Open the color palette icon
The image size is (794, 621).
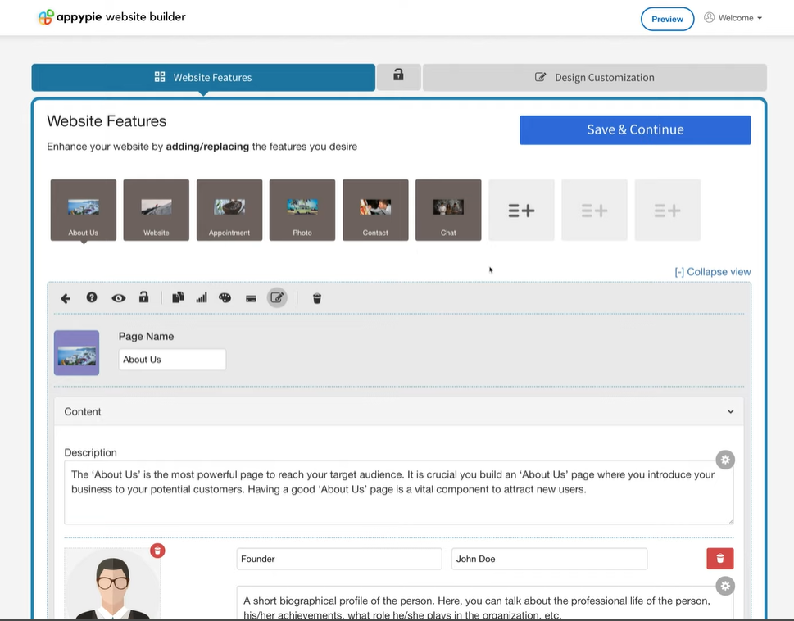pos(225,298)
